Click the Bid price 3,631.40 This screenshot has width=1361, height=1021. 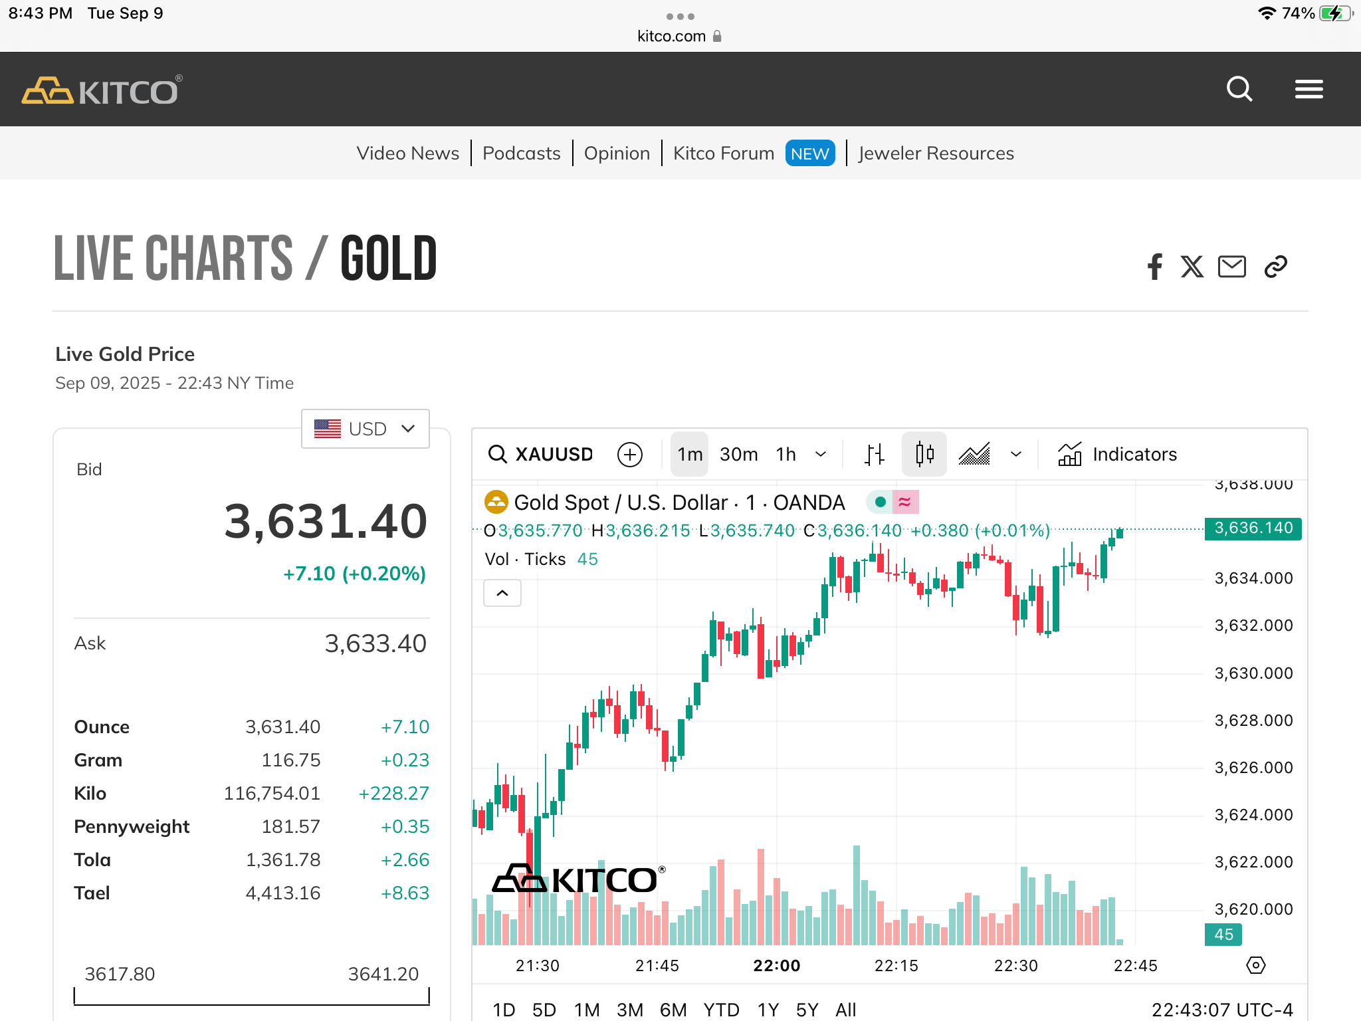click(326, 521)
